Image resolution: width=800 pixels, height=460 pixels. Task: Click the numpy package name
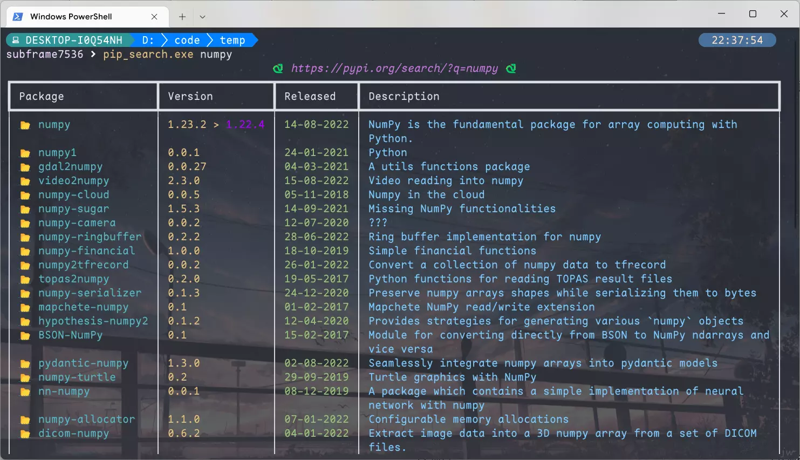[54, 125]
